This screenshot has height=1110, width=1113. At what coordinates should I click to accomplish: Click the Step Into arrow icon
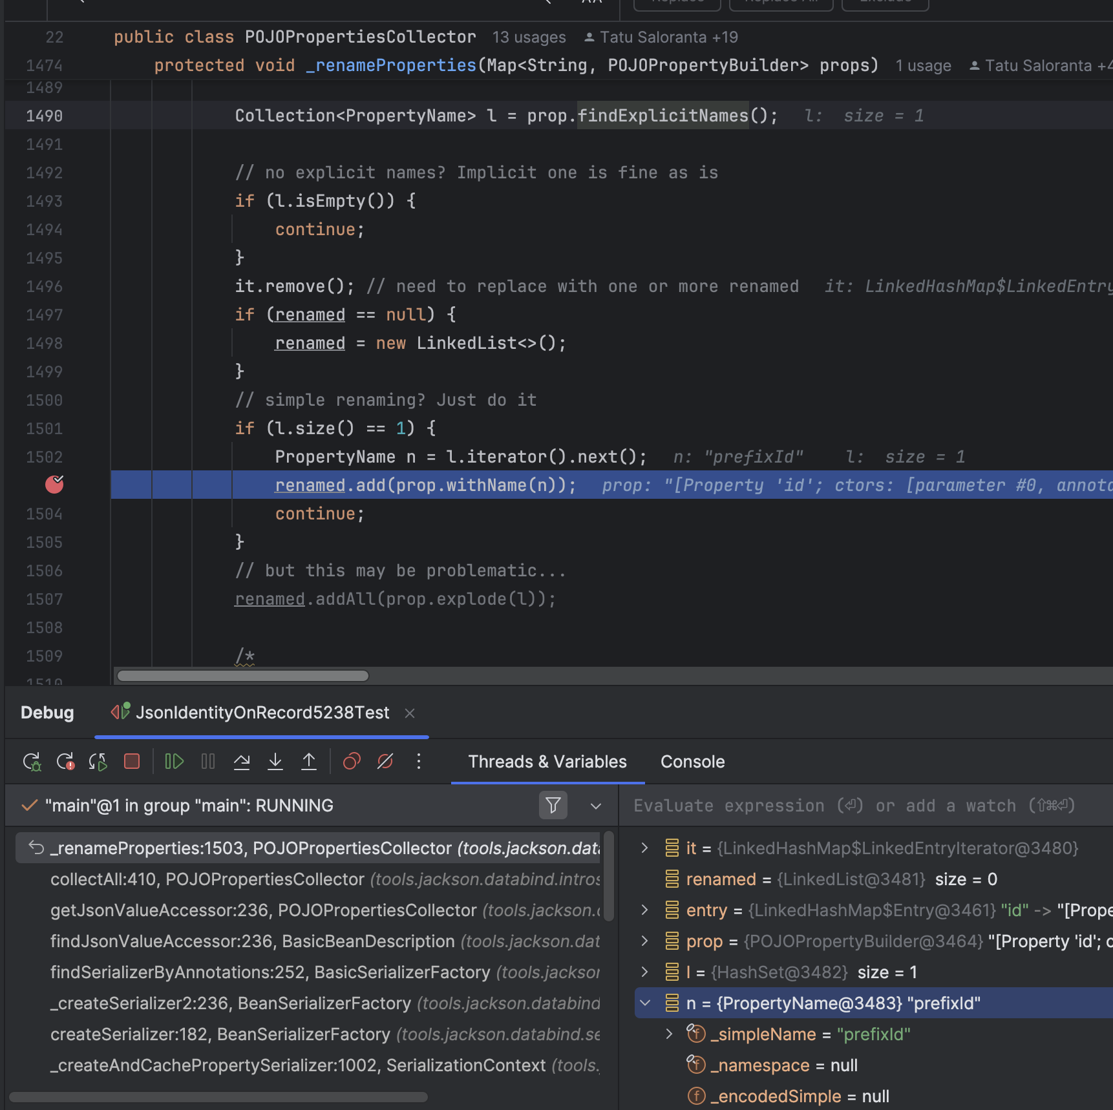point(275,762)
